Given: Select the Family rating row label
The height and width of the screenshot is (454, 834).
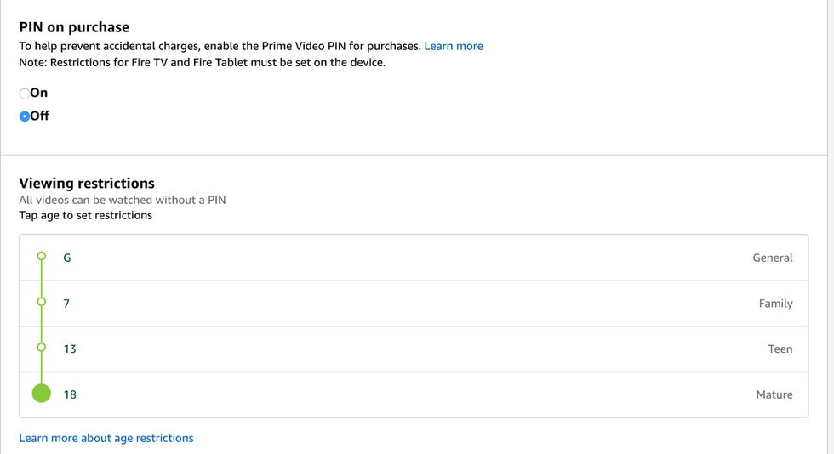Looking at the screenshot, I should [x=775, y=304].
